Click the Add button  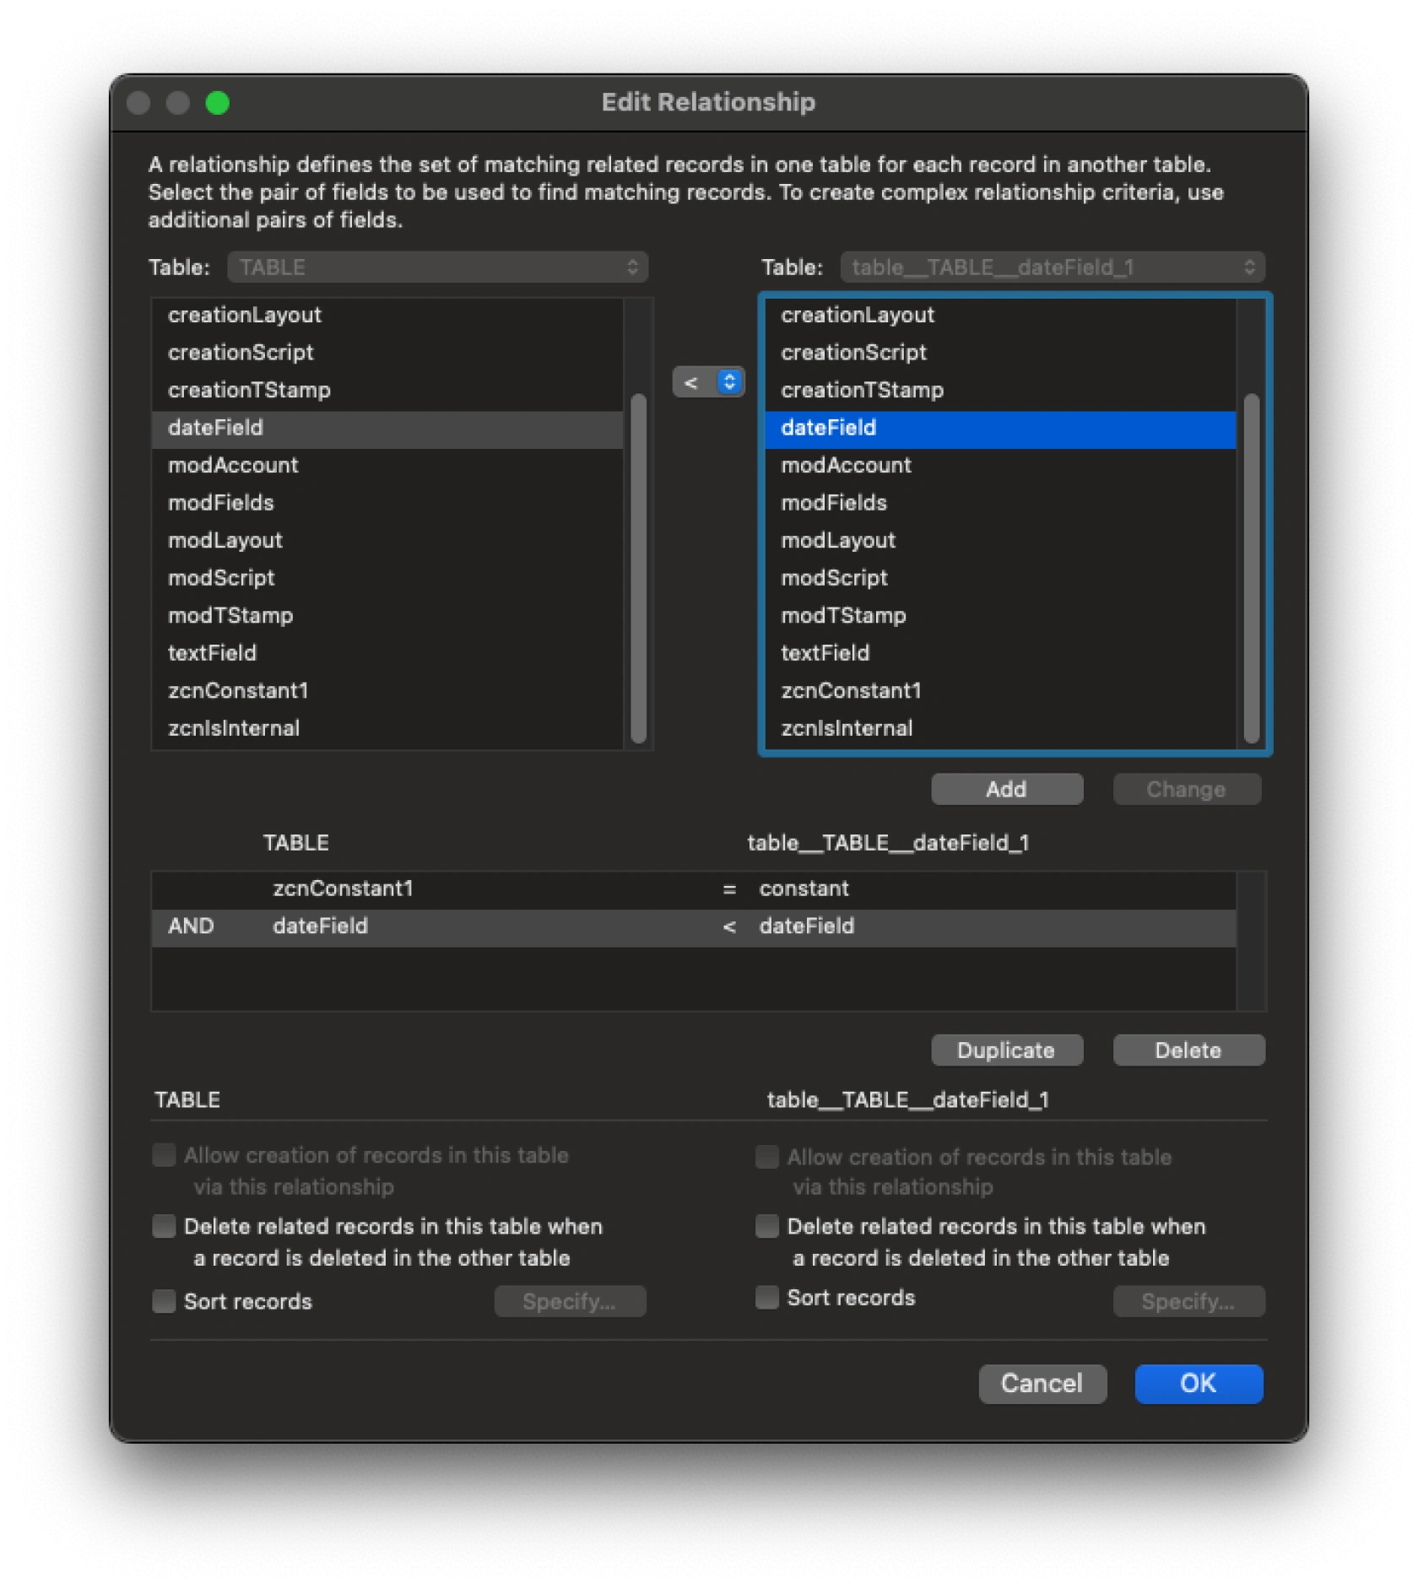pyautogui.click(x=1006, y=789)
